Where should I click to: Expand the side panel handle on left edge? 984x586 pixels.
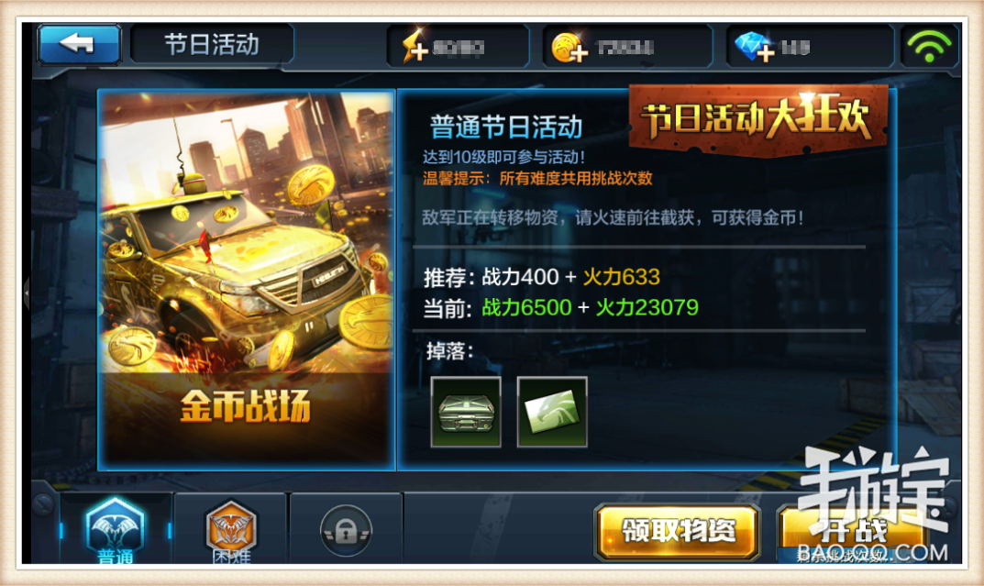pyautogui.click(x=27, y=293)
